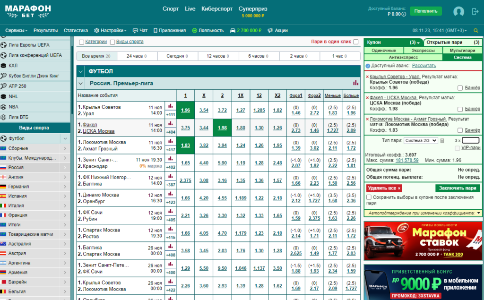Screen dimensions: 484x300
Task: Mark Локомотив Москва selection as Банкер
Action: 460,130
